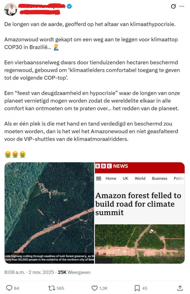Open the satellite highway image

tap(49, 213)
